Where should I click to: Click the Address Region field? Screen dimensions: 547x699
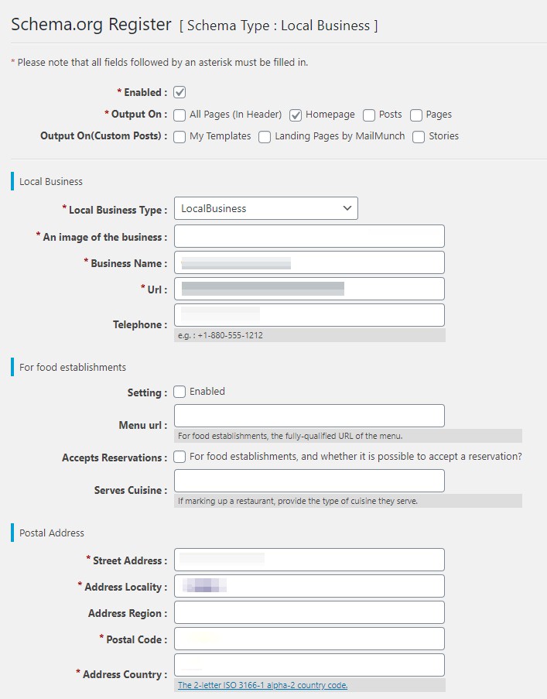[x=309, y=612]
